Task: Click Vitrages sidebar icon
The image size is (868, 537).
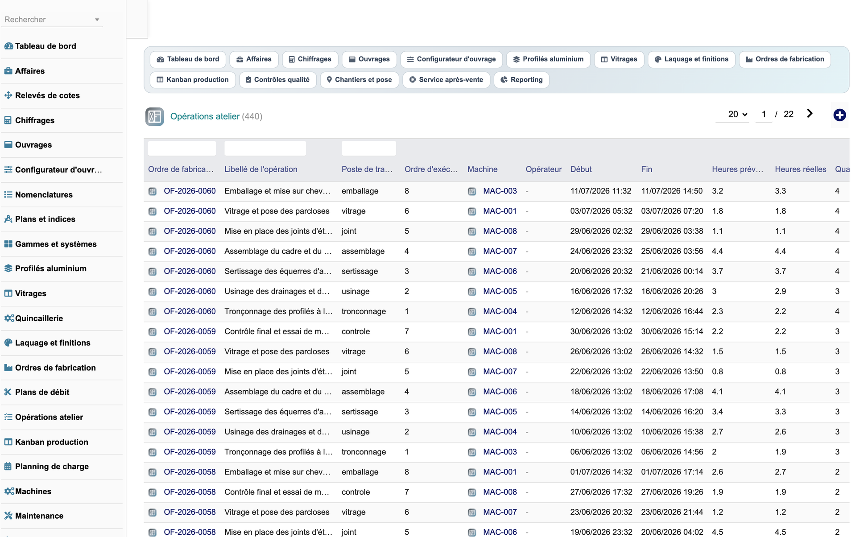Action: coord(8,293)
